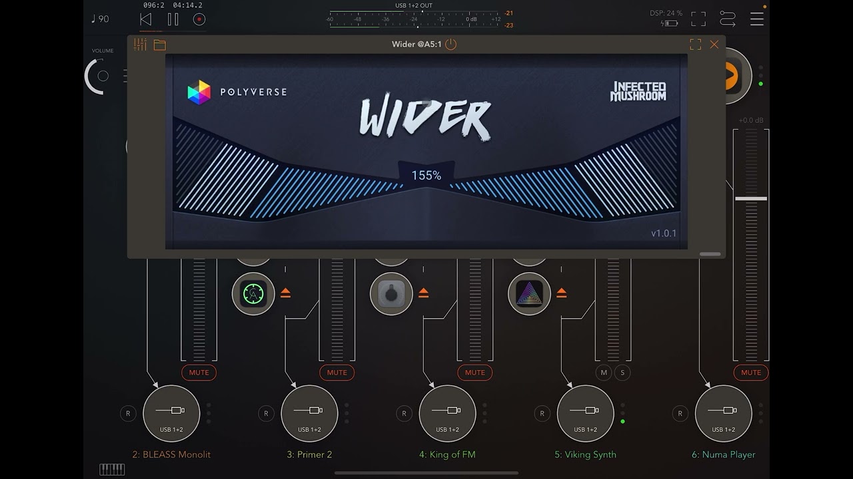
Task: Mute the Primer 2 channel
Action: (337, 373)
